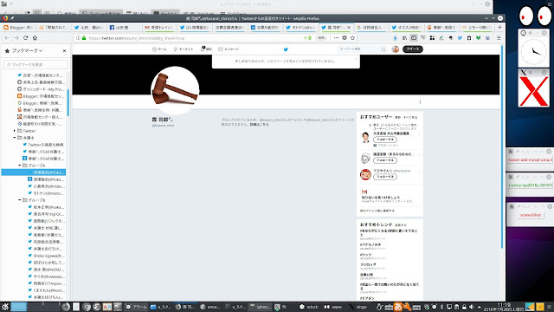The image size is (554, 312).
Task: Click the taskbar clock showing 11:19
Action: pyautogui.click(x=504, y=307)
